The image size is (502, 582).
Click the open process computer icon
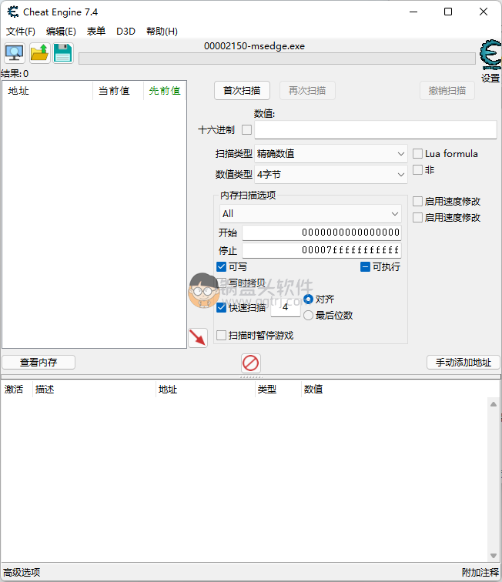click(x=15, y=53)
